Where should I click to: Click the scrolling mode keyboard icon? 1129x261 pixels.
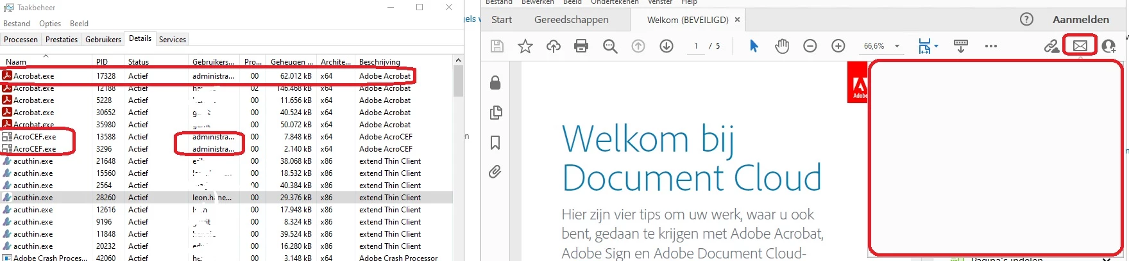[961, 46]
